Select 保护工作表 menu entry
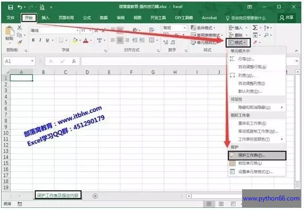 point(257,155)
